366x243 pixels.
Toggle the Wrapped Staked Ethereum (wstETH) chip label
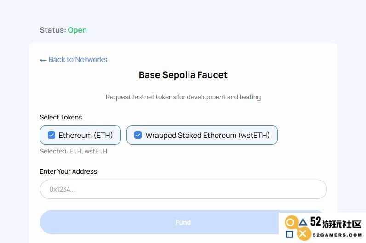click(x=207, y=135)
